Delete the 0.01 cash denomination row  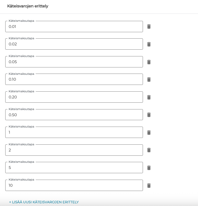click(149, 27)
